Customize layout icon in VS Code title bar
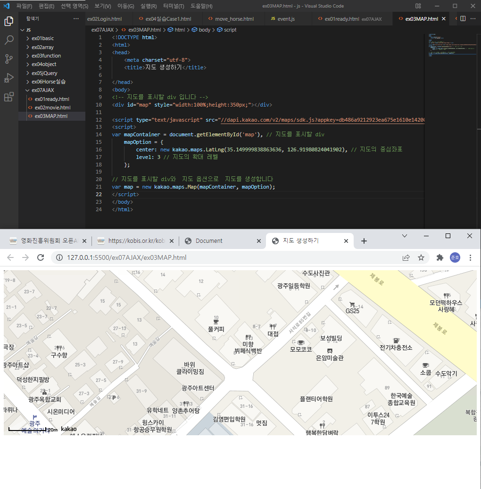 point(418,6)
